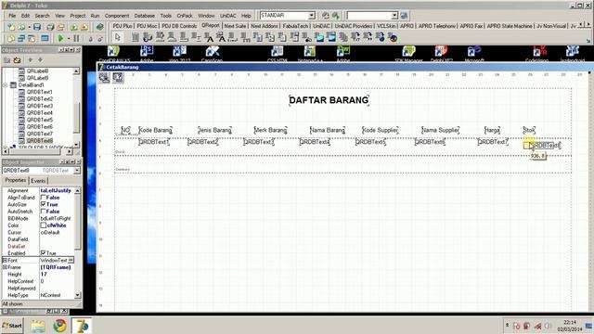Click the New Form toolbar icon
This screenshot has height=334, width=594.
pyautogui.click(x=45, y=38)
